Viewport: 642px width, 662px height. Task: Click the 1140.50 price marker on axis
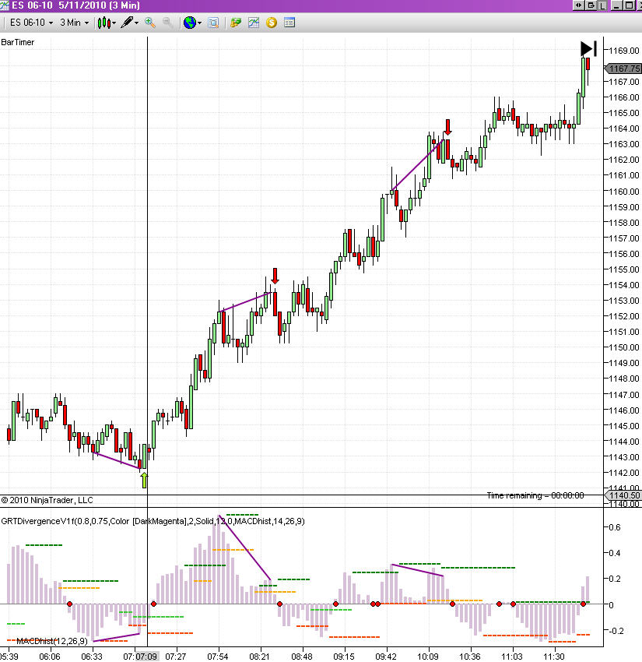coord(623,495)
